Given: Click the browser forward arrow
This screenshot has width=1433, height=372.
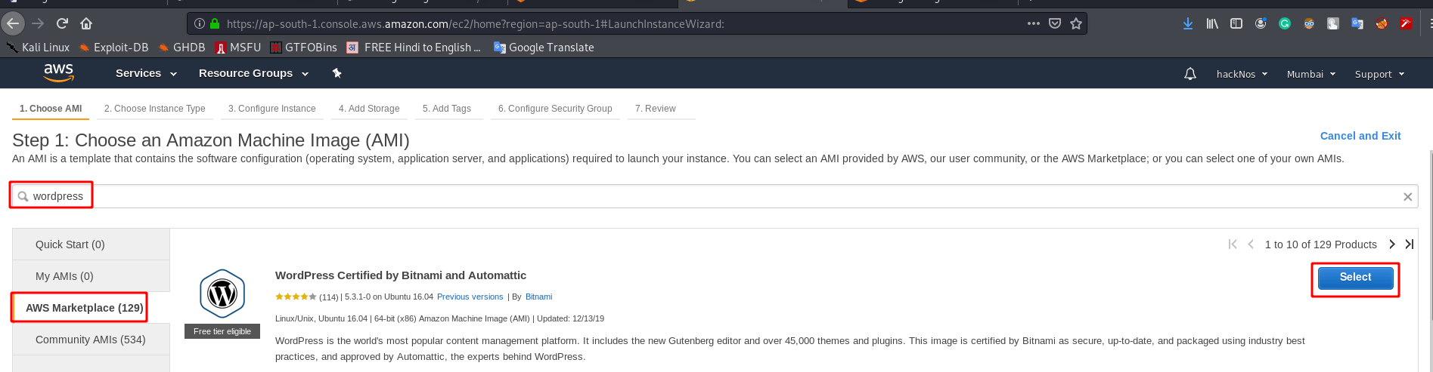Looking at the screenshot, I should [38, 23].
